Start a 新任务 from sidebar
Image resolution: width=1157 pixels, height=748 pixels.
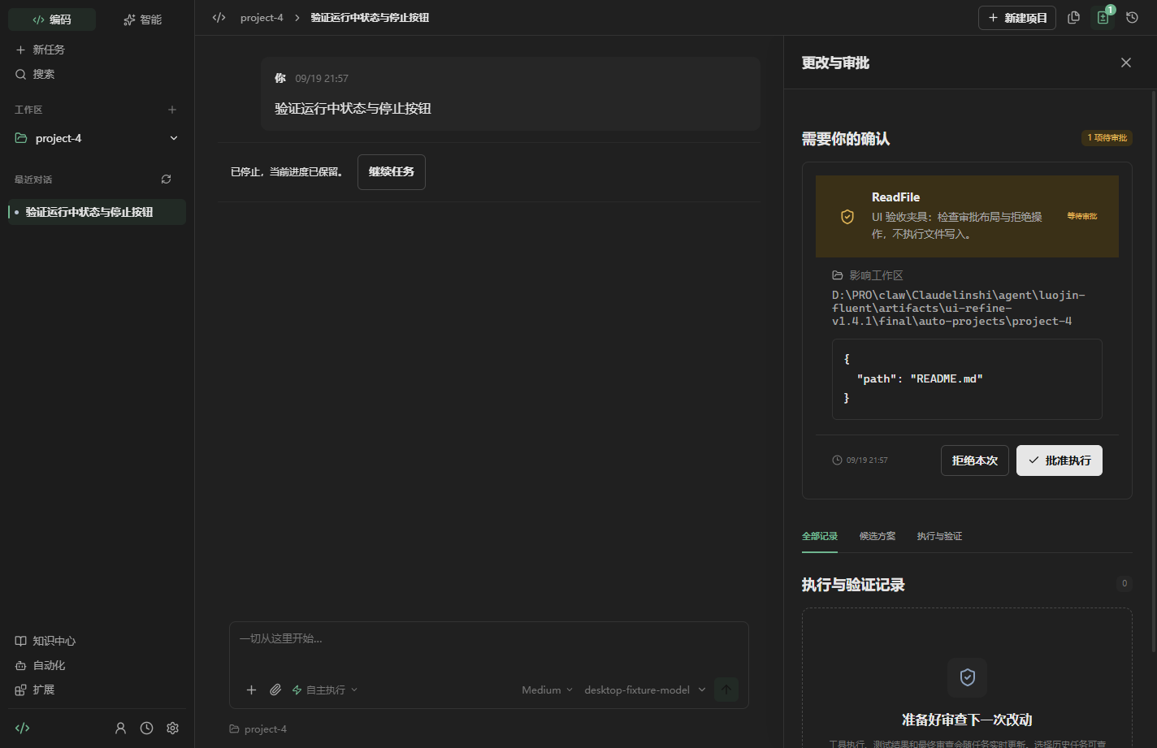tap(97, 50)
